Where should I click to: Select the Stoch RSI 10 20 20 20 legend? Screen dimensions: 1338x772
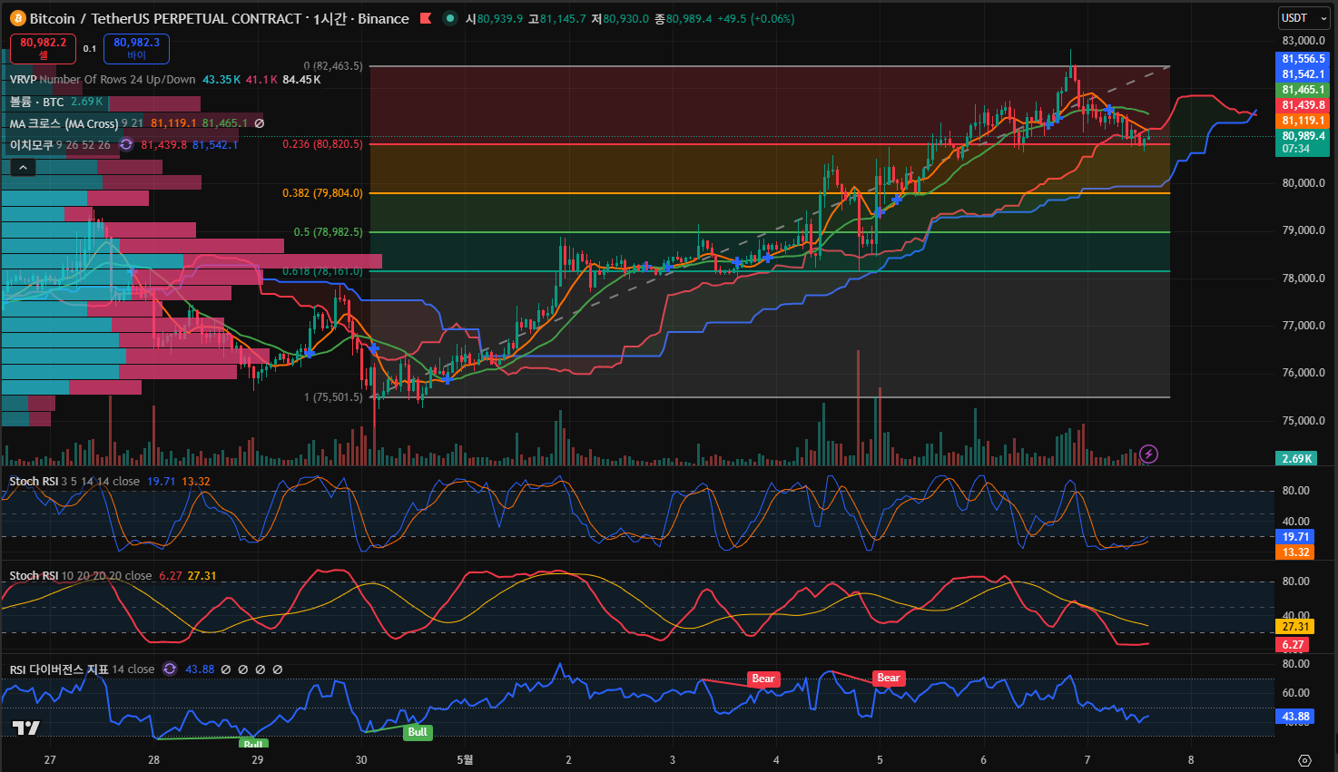click(81, 575)
